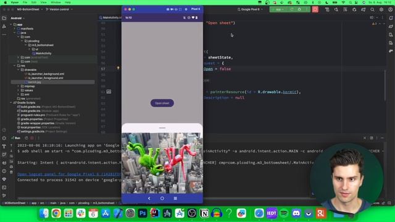Screen dimensions: 395x222
Task: Stop the process in the Run panel toolbar
Action: pyautogui.click(x=32, y=138)
